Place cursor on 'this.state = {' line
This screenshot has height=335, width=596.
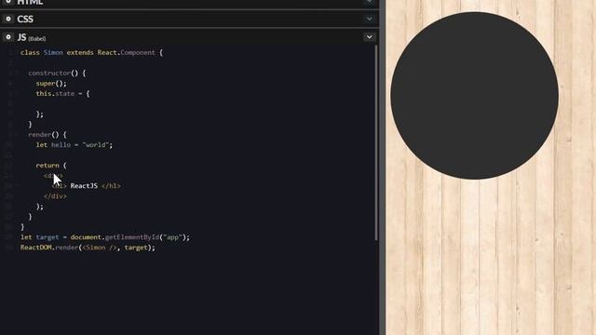click(x=62, y=93)
